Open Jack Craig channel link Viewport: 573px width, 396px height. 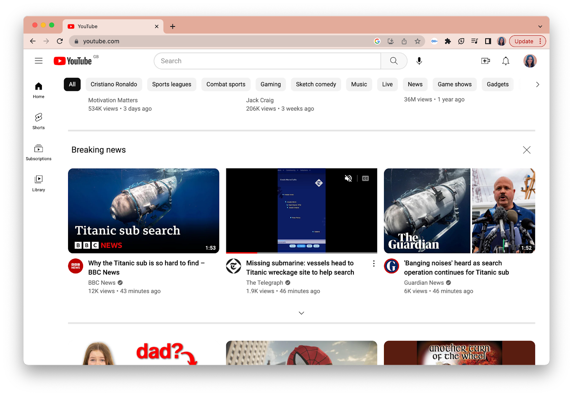(260, 100)
